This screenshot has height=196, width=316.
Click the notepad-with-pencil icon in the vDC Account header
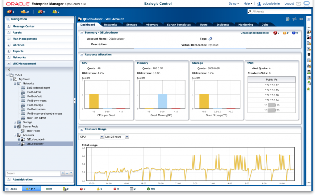point(288,19)
